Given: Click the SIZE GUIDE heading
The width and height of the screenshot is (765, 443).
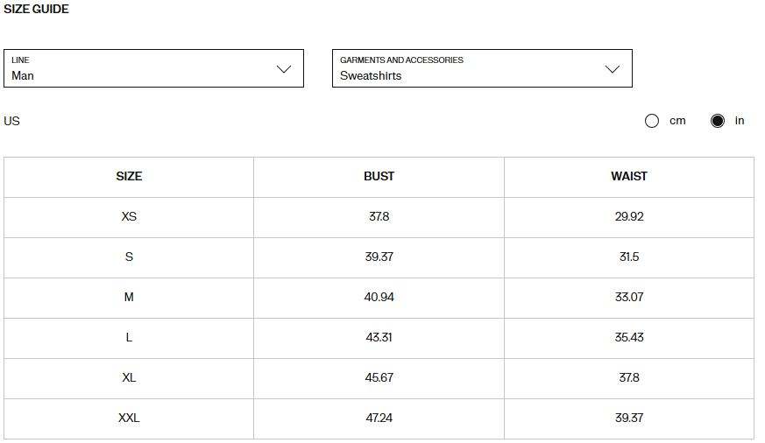Looking at the screenshot, I should pyautogui.click(x=36, y=10).
